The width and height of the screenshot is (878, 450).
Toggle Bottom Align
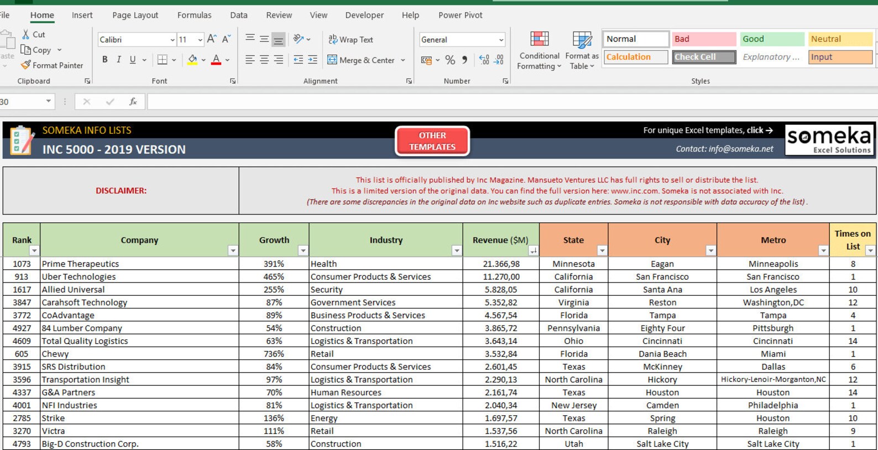(x=279, y=39)
